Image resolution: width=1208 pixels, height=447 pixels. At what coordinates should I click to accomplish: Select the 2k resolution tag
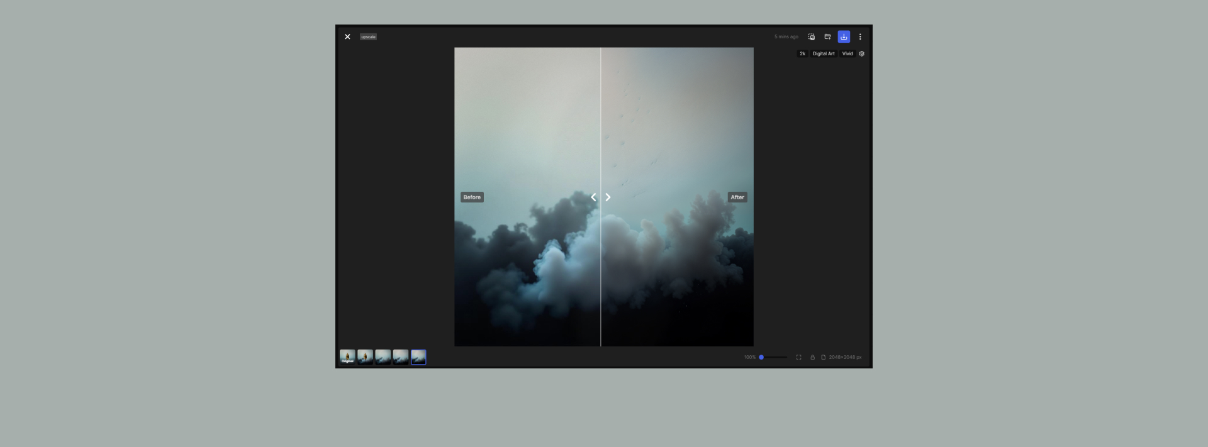(x=802, y=53)
